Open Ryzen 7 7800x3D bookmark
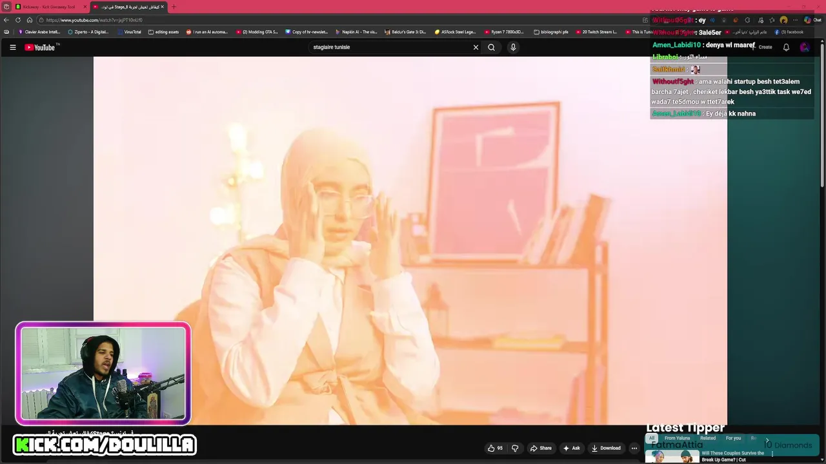 (504, 32)
